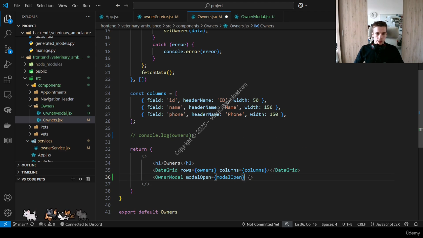Expand the TIMELINE section
Viewport: 423px width, 238px height.
[29, 172]
